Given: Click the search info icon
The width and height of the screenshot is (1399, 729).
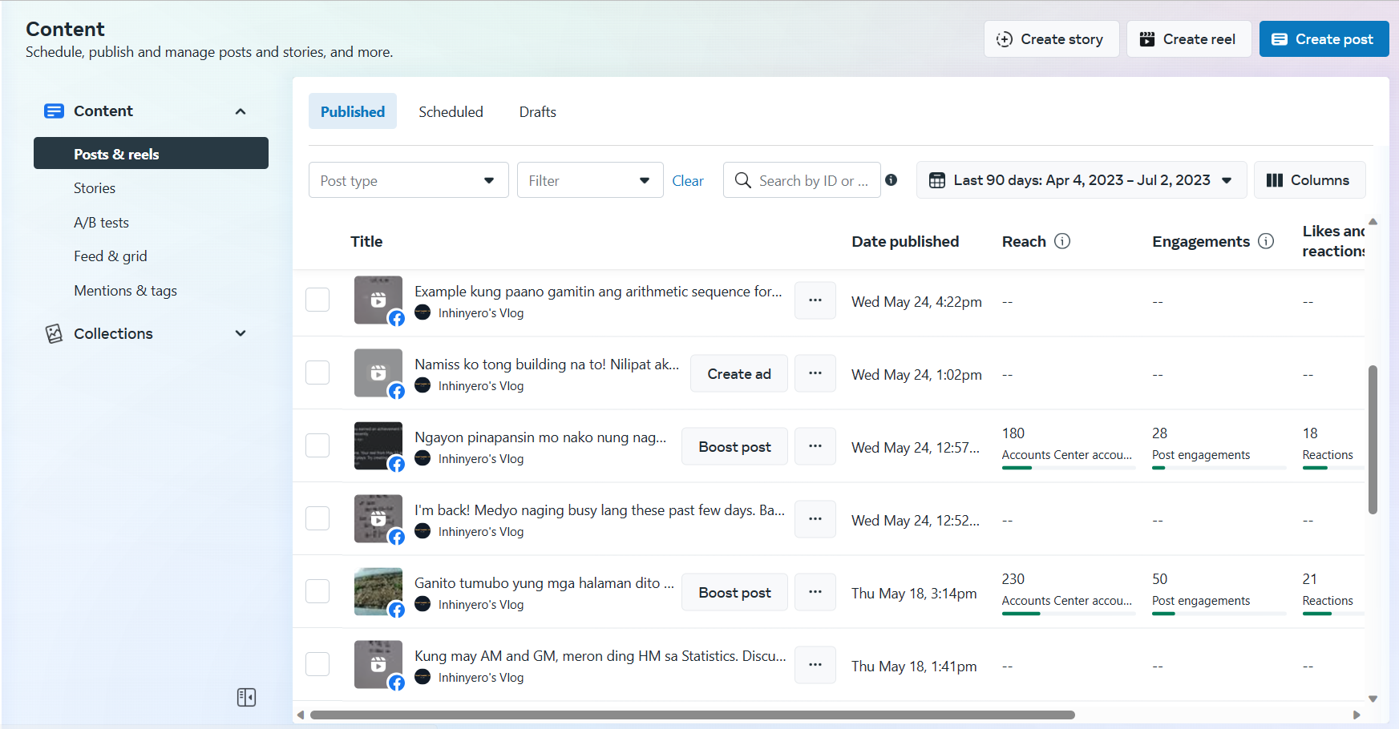Looking at the screenshot, I should [x=891, y=180].
